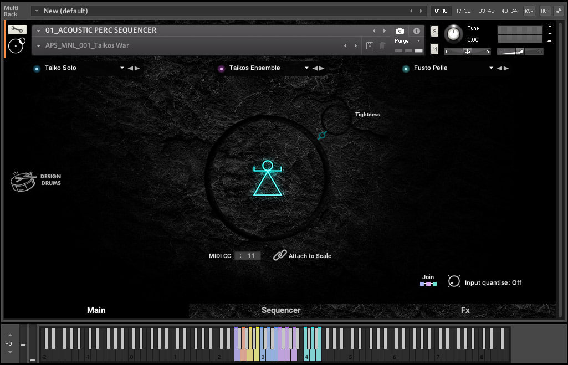Click the cyan figure icon in the center circle
This screenshot has width=568, height=365.
coord(268,178)
